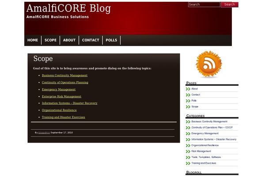Image resolution: width=265 pixels, height=176 pixels.
Task: Open the blogadmin author link
Action: click(x=44, y=133)
